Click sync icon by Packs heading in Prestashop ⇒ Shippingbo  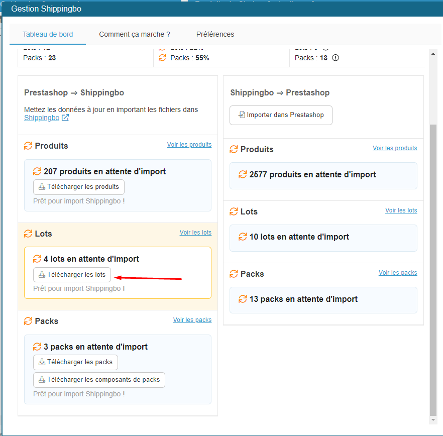click(x=28, y=321)
